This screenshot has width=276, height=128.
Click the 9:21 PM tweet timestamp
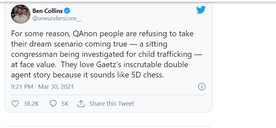coord(22,87)
